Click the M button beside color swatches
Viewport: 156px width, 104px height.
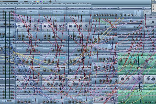click(45, 1)
